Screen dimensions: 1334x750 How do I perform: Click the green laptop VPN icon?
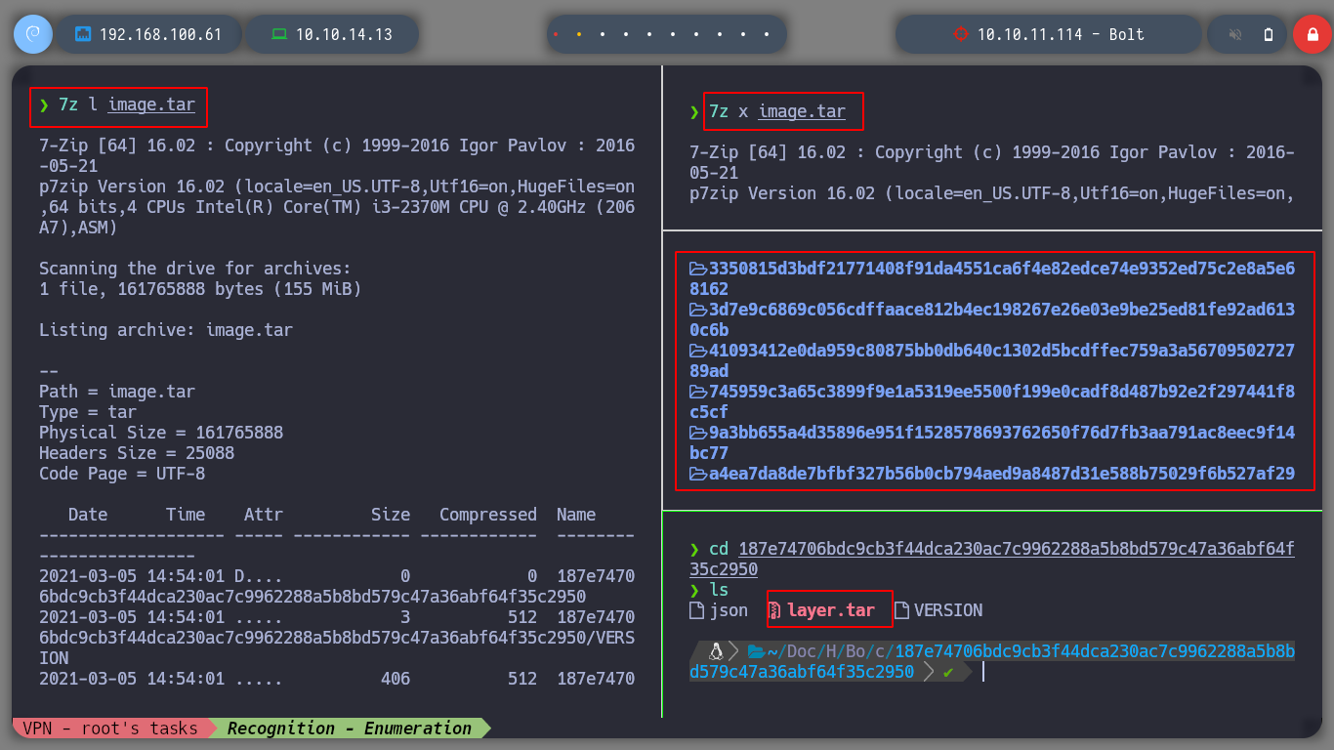tap(279, 34)
